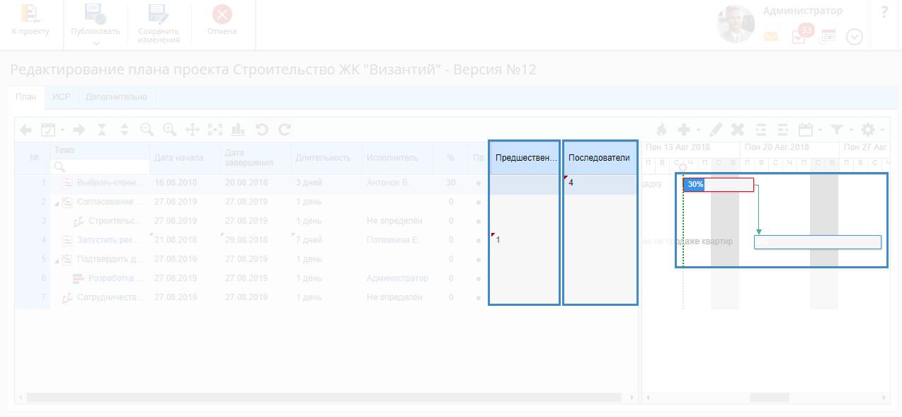Delete task with the X icon
This screenshot has height=417, width=902.
point(738,130)
